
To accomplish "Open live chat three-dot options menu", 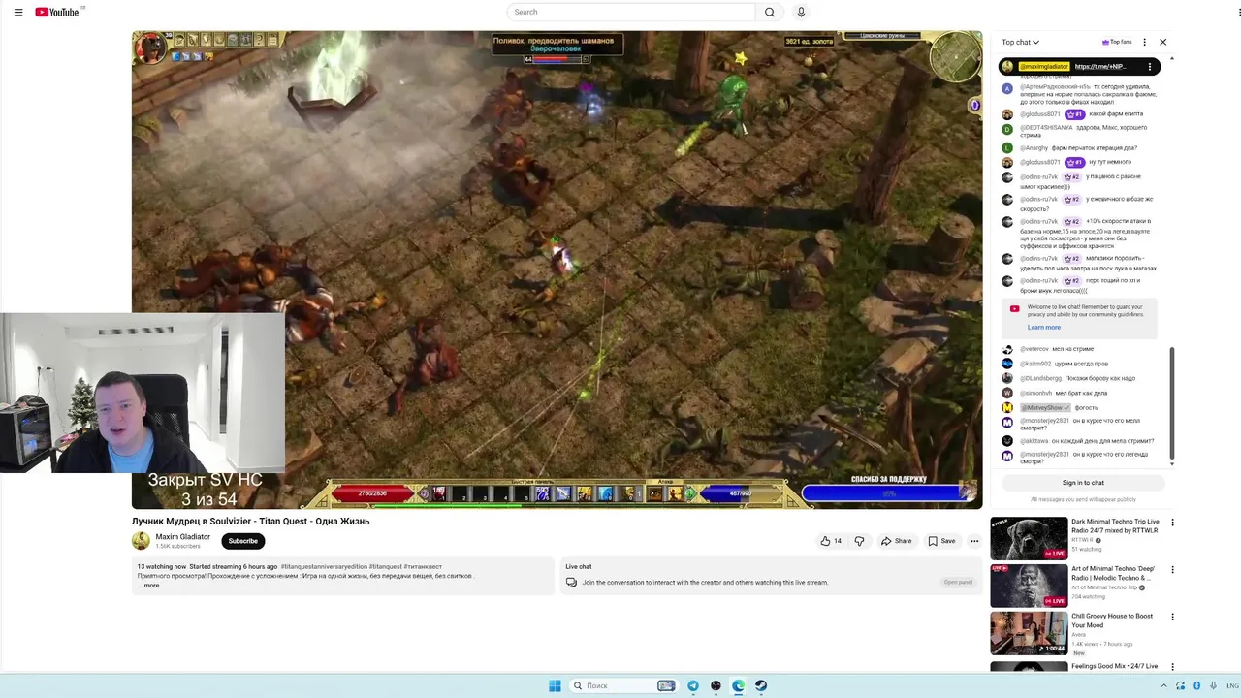I will pos(1145,42).
